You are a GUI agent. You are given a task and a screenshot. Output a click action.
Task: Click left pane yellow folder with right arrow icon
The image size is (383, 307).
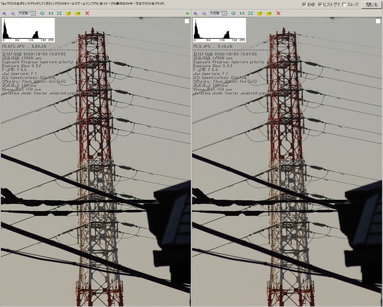coord(78,13)
